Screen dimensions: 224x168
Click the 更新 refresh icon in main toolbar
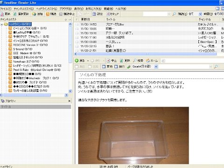(2, 14)
